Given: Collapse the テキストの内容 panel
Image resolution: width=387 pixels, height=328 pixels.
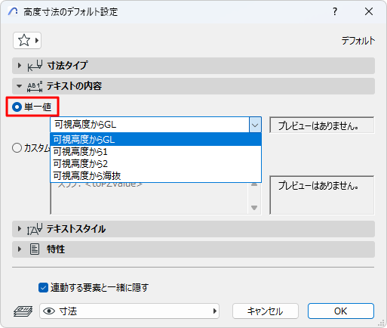Looking at the screenshot, I should pyautogui.click(x=20, y=86).
